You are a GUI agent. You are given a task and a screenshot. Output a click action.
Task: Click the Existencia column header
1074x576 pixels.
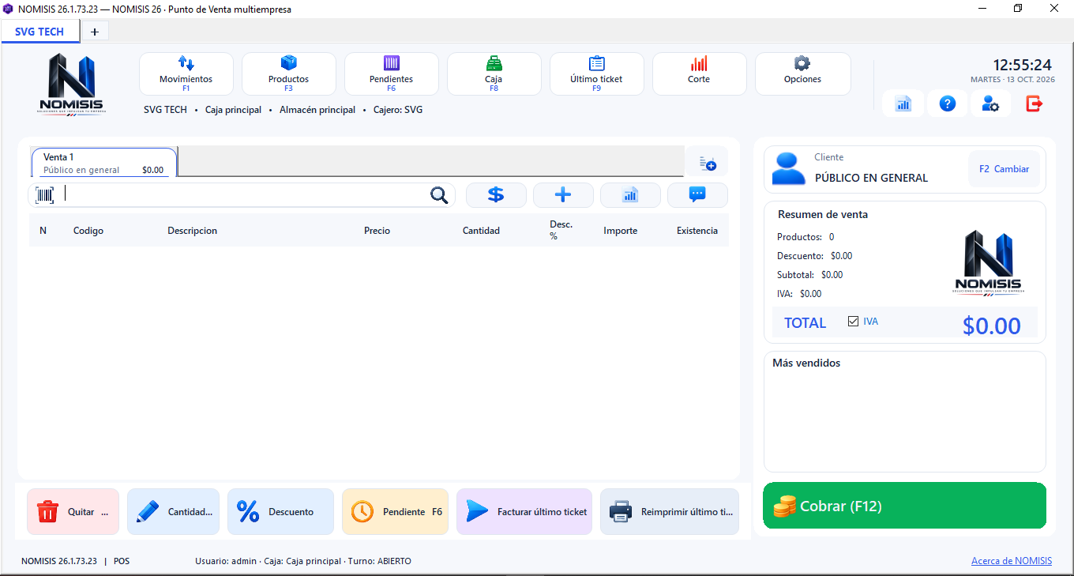click(x=697, y=231)
